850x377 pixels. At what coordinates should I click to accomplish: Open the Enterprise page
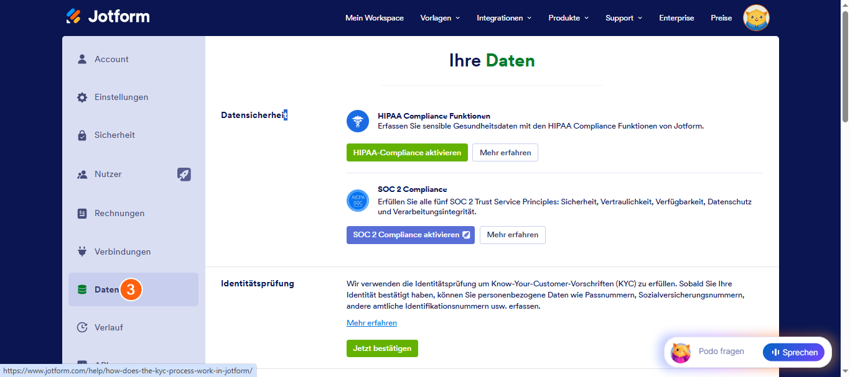pos(676,18)
